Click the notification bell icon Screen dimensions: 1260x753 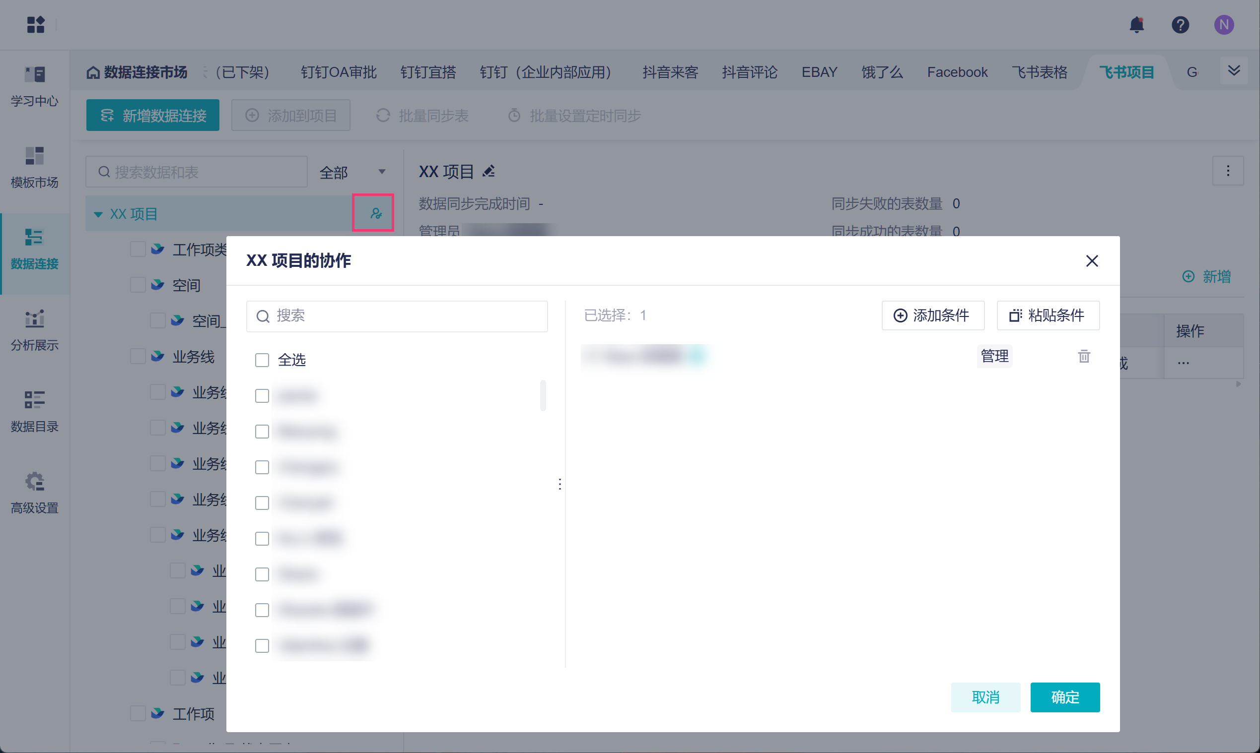1136,24
